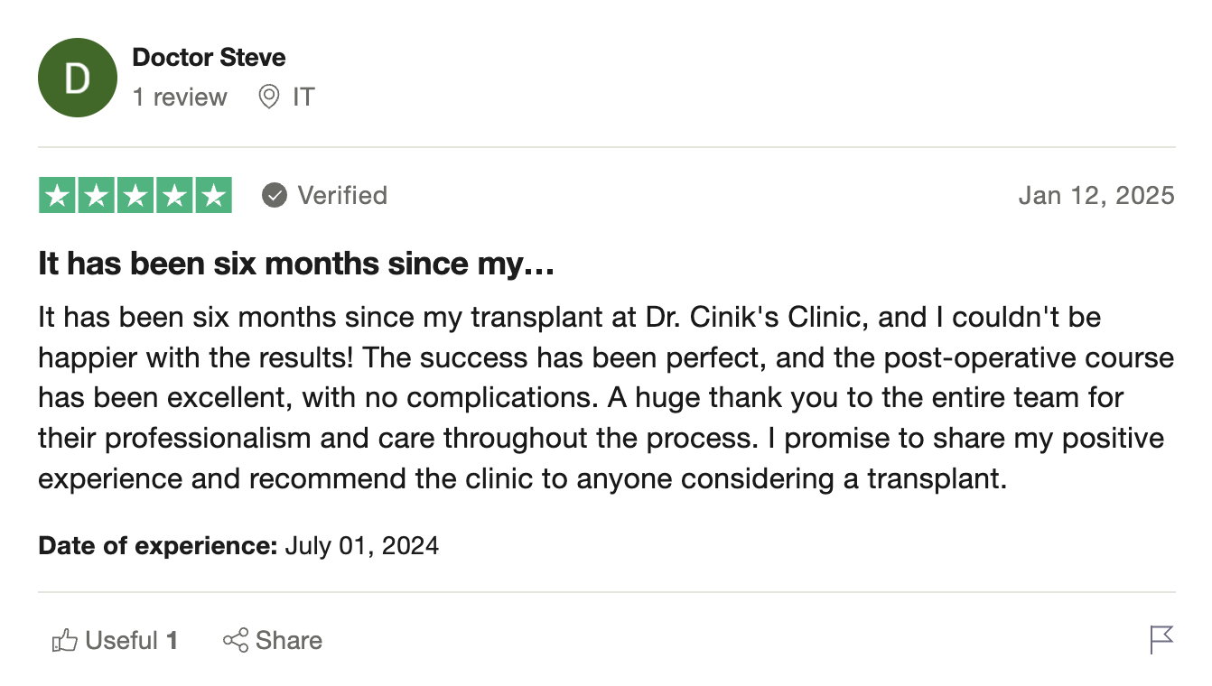Image resolution: width=1212 pixels, height=686 pixels.
Task: Click the Verified label text
Action: pos(344,195)
